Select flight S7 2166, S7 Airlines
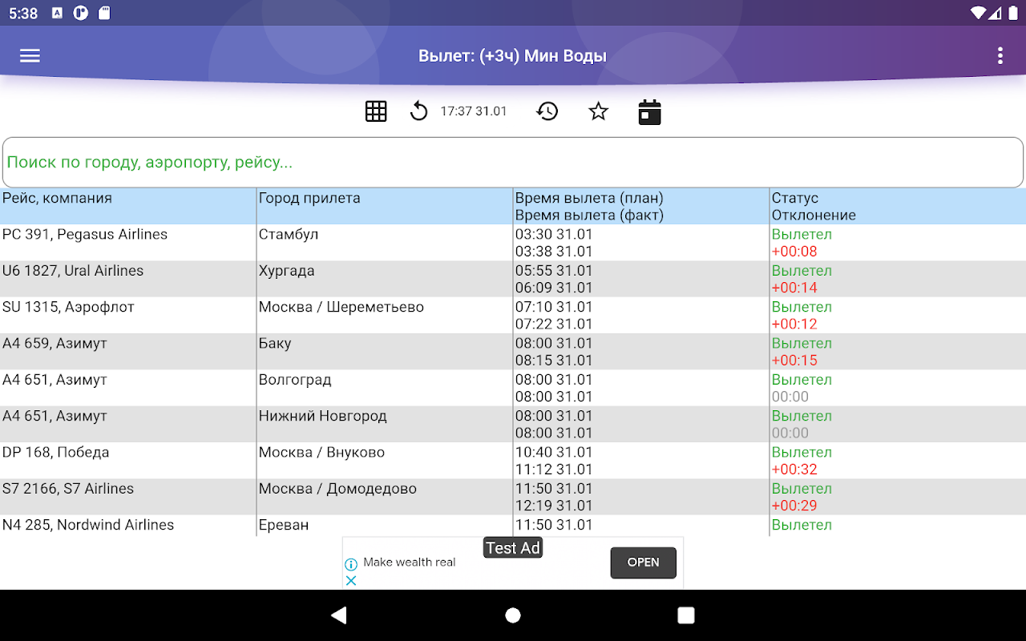This screenshot has height=641, width=1026. pos(68,489)
